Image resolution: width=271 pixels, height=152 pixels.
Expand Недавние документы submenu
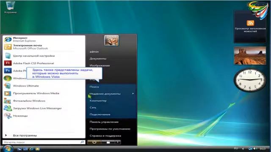pyautogui.click(x=111, y=94)
